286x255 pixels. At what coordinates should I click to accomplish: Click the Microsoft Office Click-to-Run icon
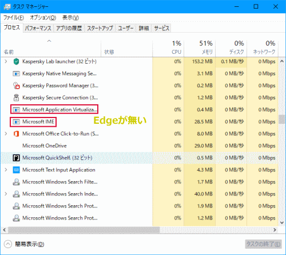pyautogui.click(x=17, y=134)
